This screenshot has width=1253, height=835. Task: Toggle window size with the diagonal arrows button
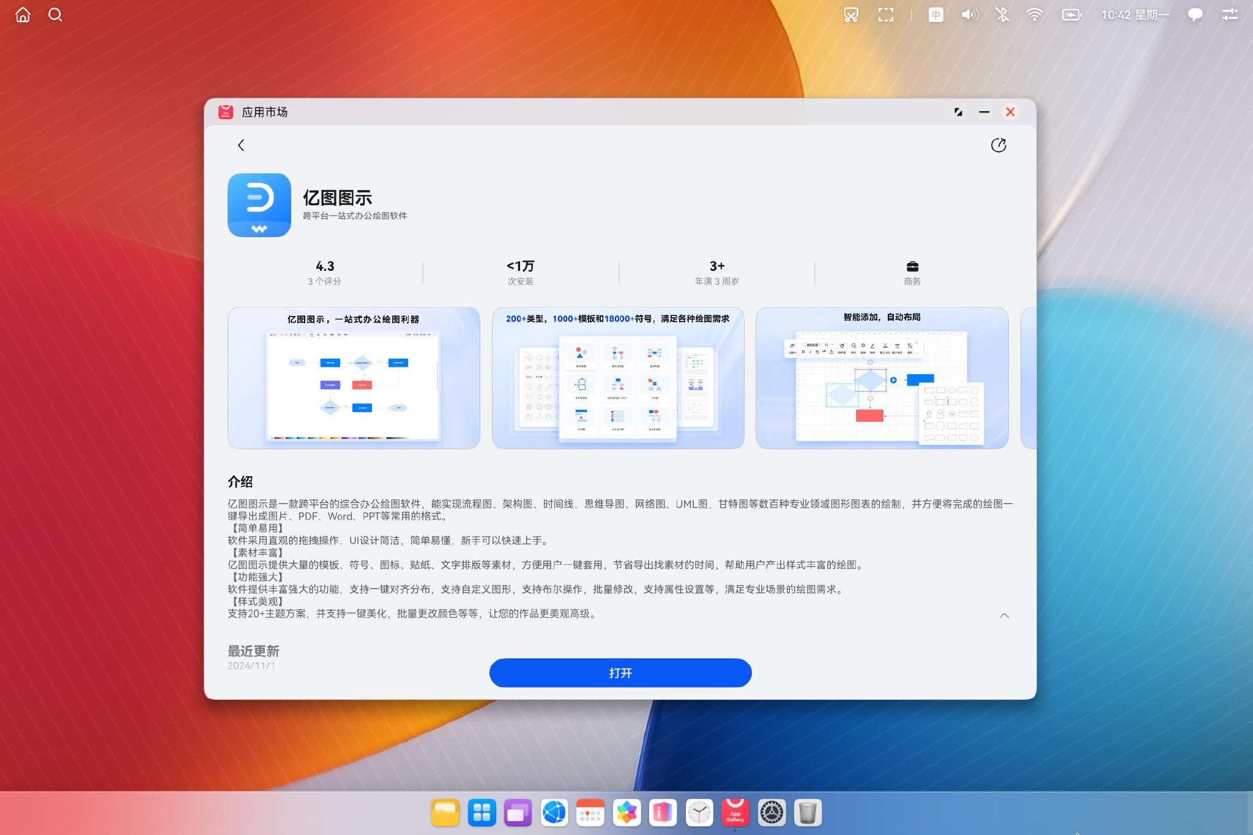[x=958, y=112]
